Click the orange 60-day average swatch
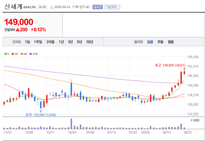Viewport: 205px width, 141px height. [22, 54]
